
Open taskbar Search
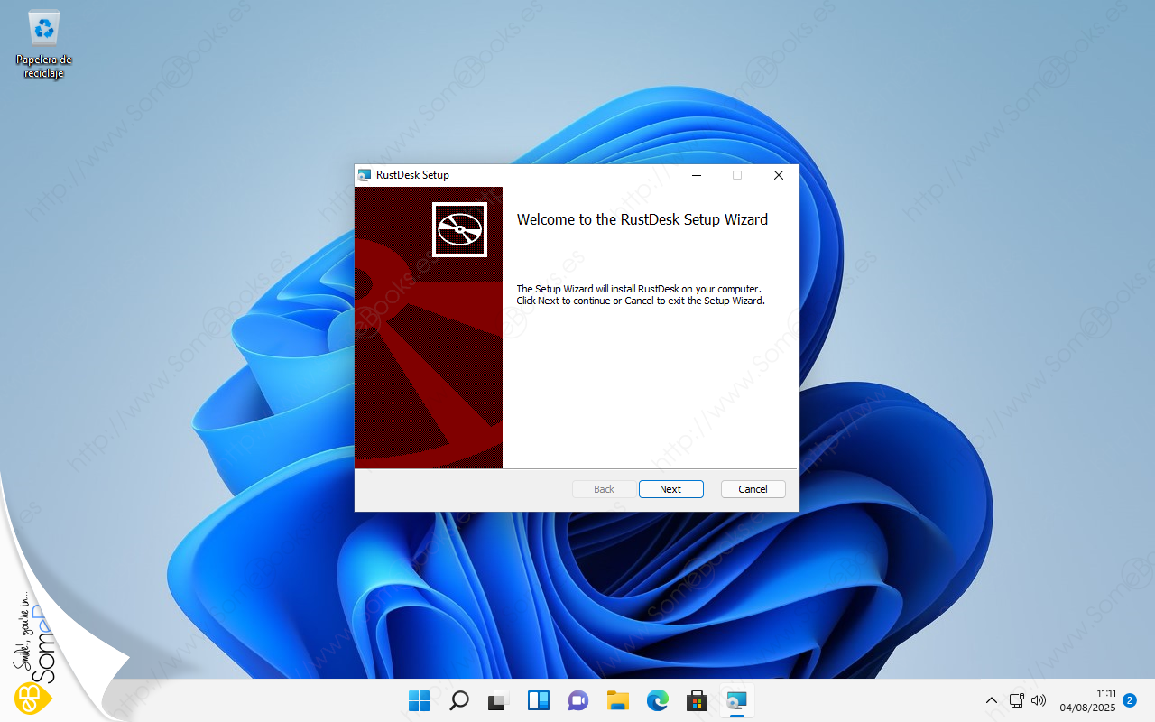[x=459, y=700]
